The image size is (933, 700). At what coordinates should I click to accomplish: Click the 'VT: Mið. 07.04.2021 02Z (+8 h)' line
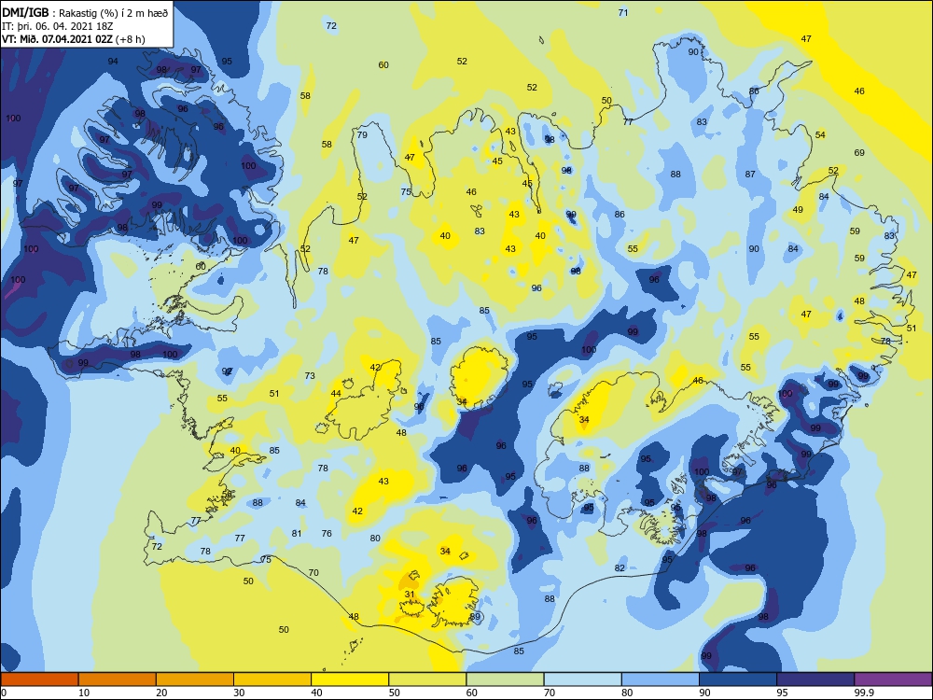(74, 39)
